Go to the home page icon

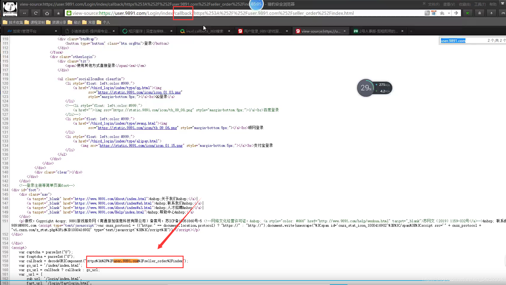tap(47, 13)
